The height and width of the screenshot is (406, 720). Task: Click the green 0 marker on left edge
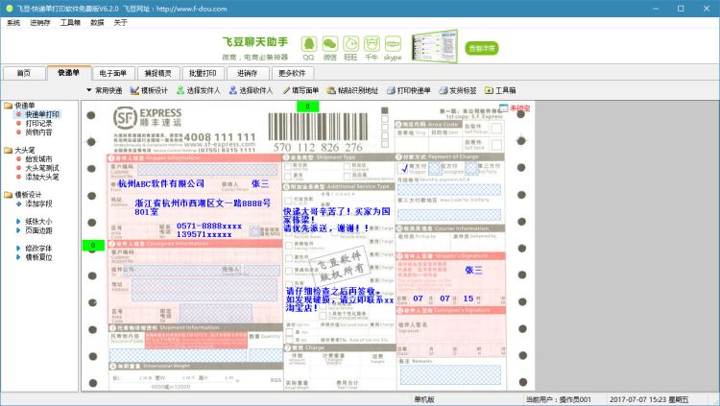click(x=93, y=246)
